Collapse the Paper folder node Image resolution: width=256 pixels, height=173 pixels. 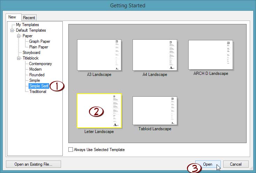18,36
